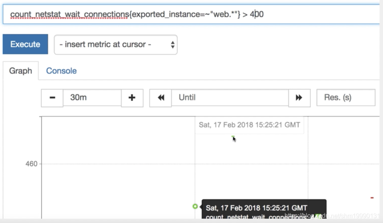Click the red data marker on the graph

click(372, 197)
